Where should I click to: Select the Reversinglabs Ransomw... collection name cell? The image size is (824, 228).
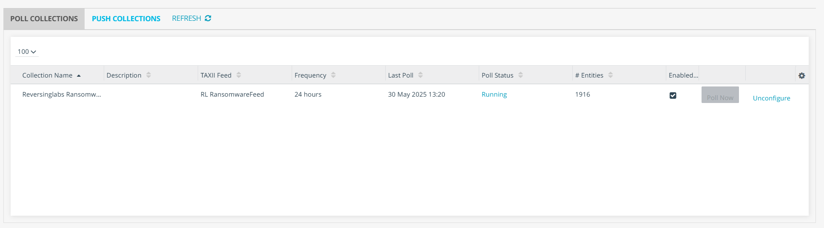point(62,95)
